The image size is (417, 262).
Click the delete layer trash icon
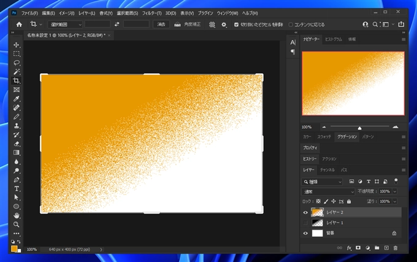(395, 248)
